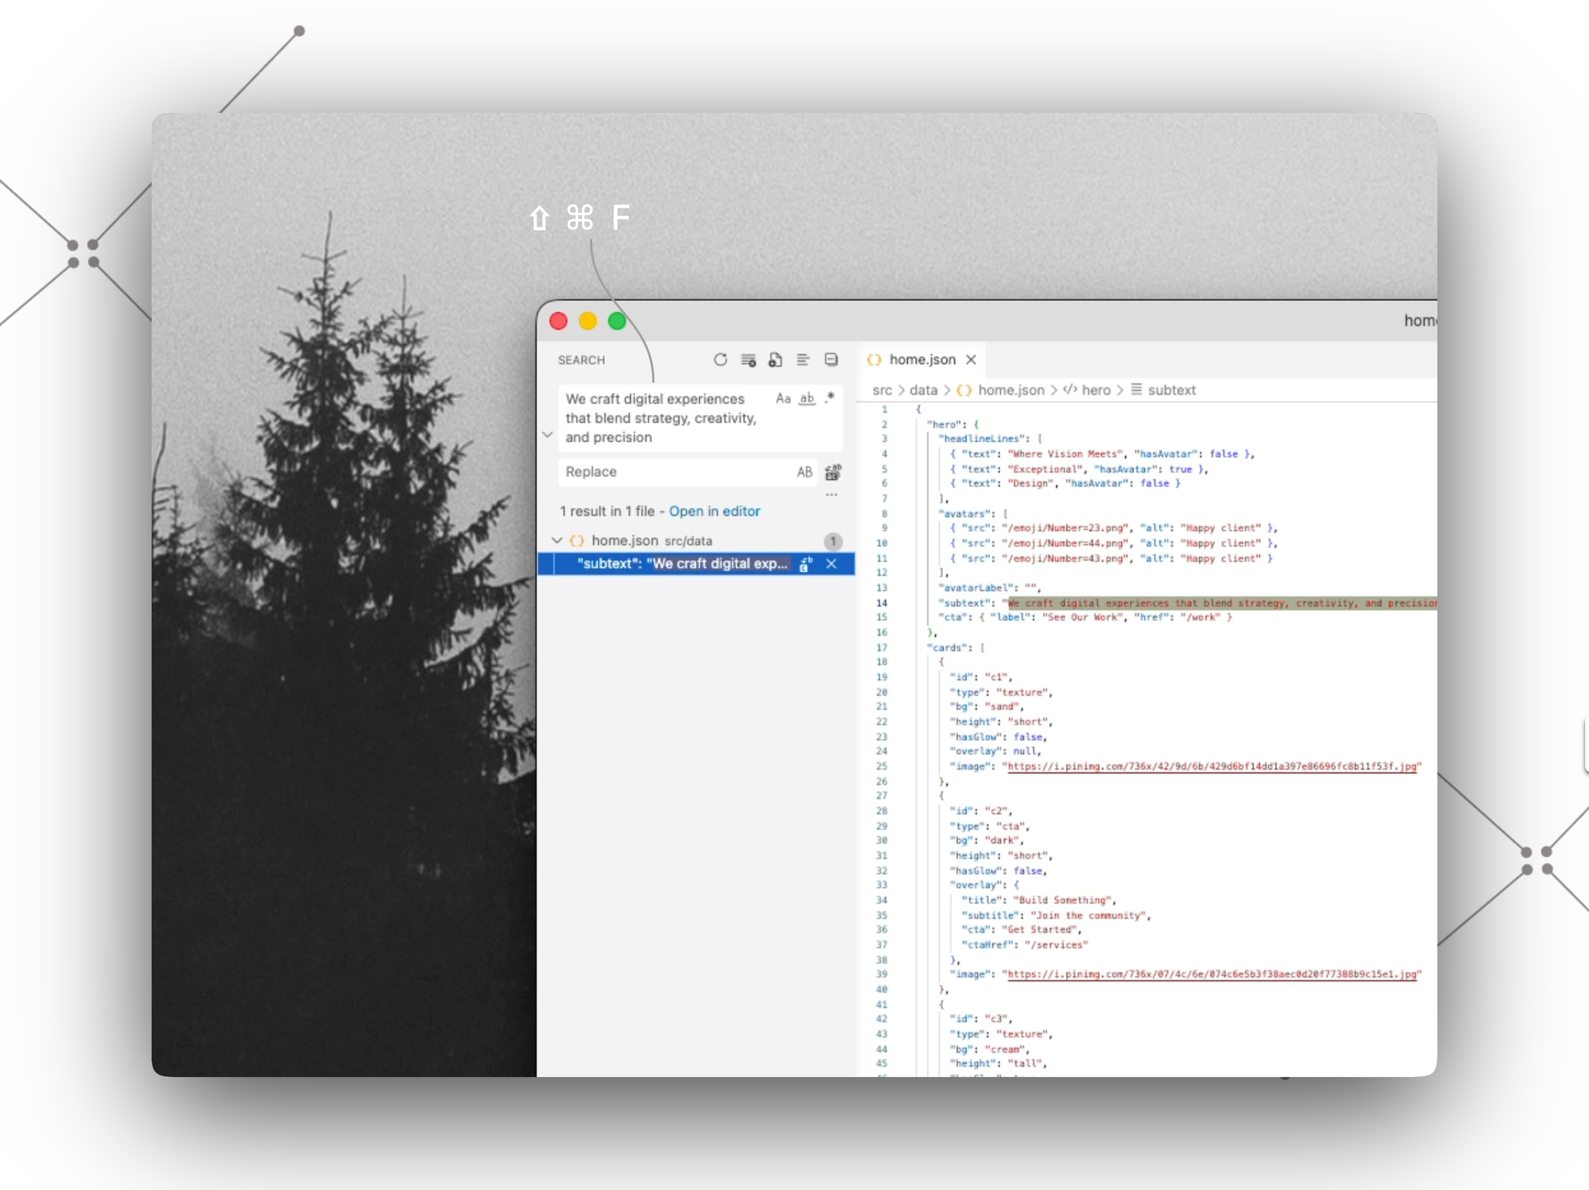1589x1190 pixels.
Task: Collapse all search results
Action: pyautogui.click(x=831, y=360)
